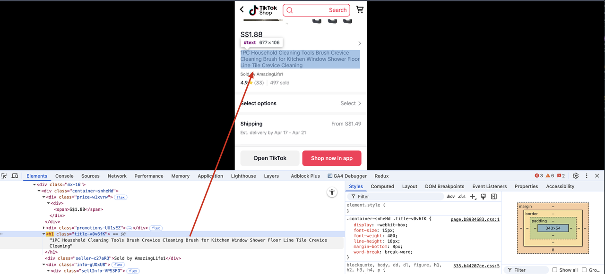Open the Lighthouse tab
Image resolution: width=605 pixels, height=274 pixels.
(x=243, y=176)
